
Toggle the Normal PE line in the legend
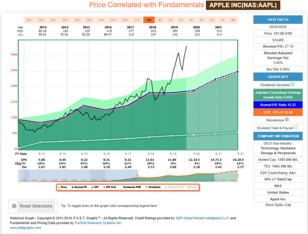pos(79,187)
